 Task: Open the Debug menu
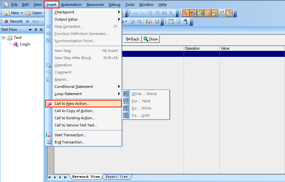(114, 5)
